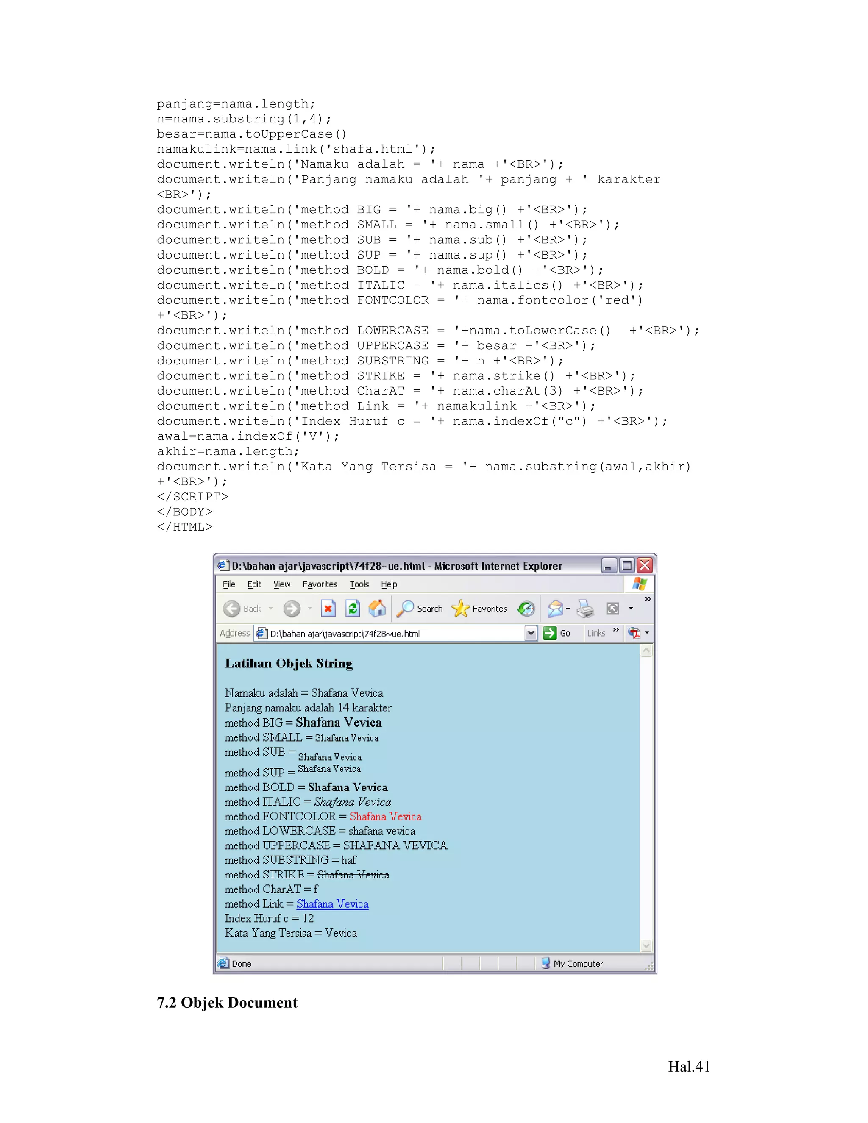Go to Home page icon
This screenshot has width=868, height=1123.
click(377, 609)
